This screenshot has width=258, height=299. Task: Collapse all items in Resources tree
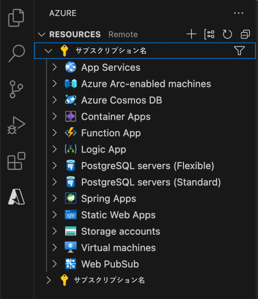(x=245, y=34)
